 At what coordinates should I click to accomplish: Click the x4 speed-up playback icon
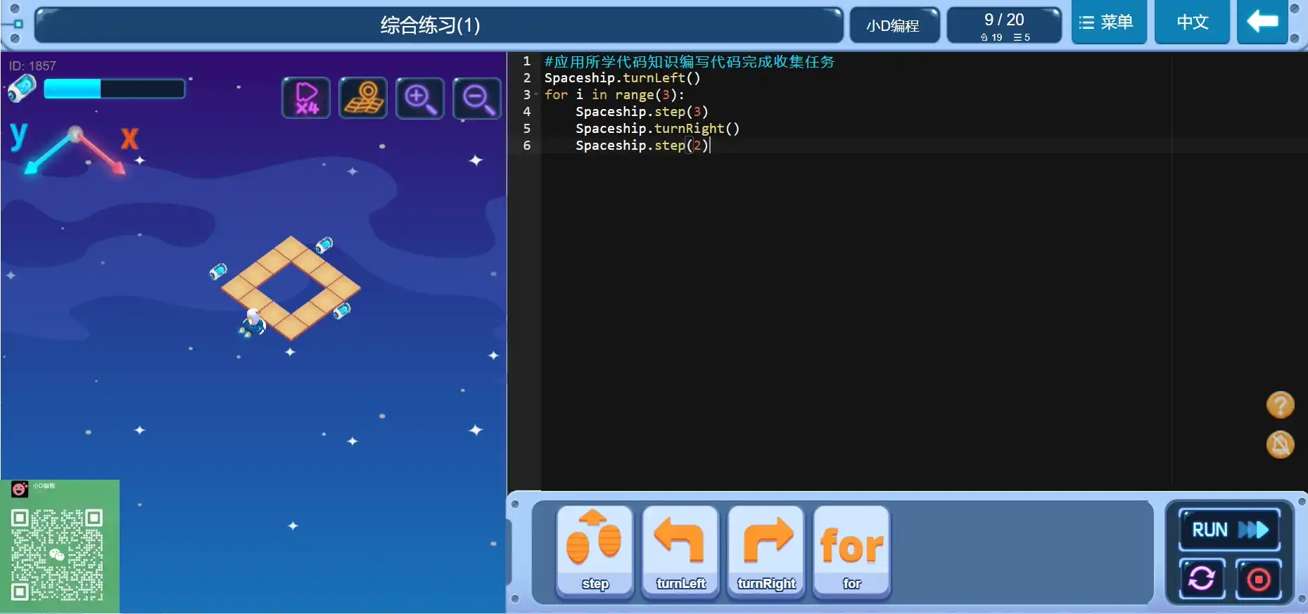point(306,98)
